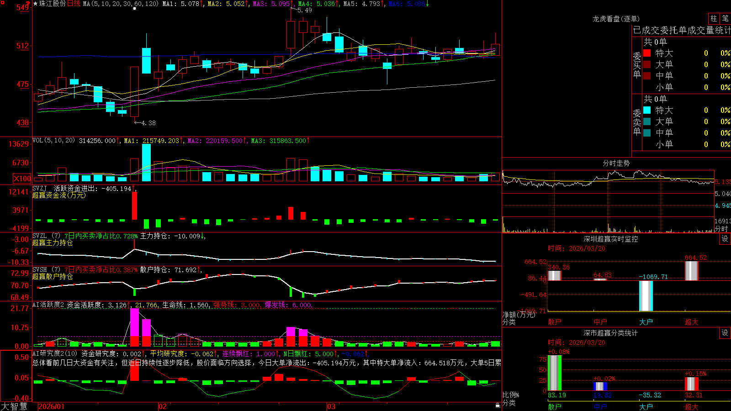The height and width of the screenshot is (411, 731).
Task: Click the 超赢资金流(万元) label
Action: click(x=59, y=195)
